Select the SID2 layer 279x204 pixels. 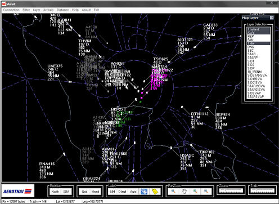tap(259, 65)
